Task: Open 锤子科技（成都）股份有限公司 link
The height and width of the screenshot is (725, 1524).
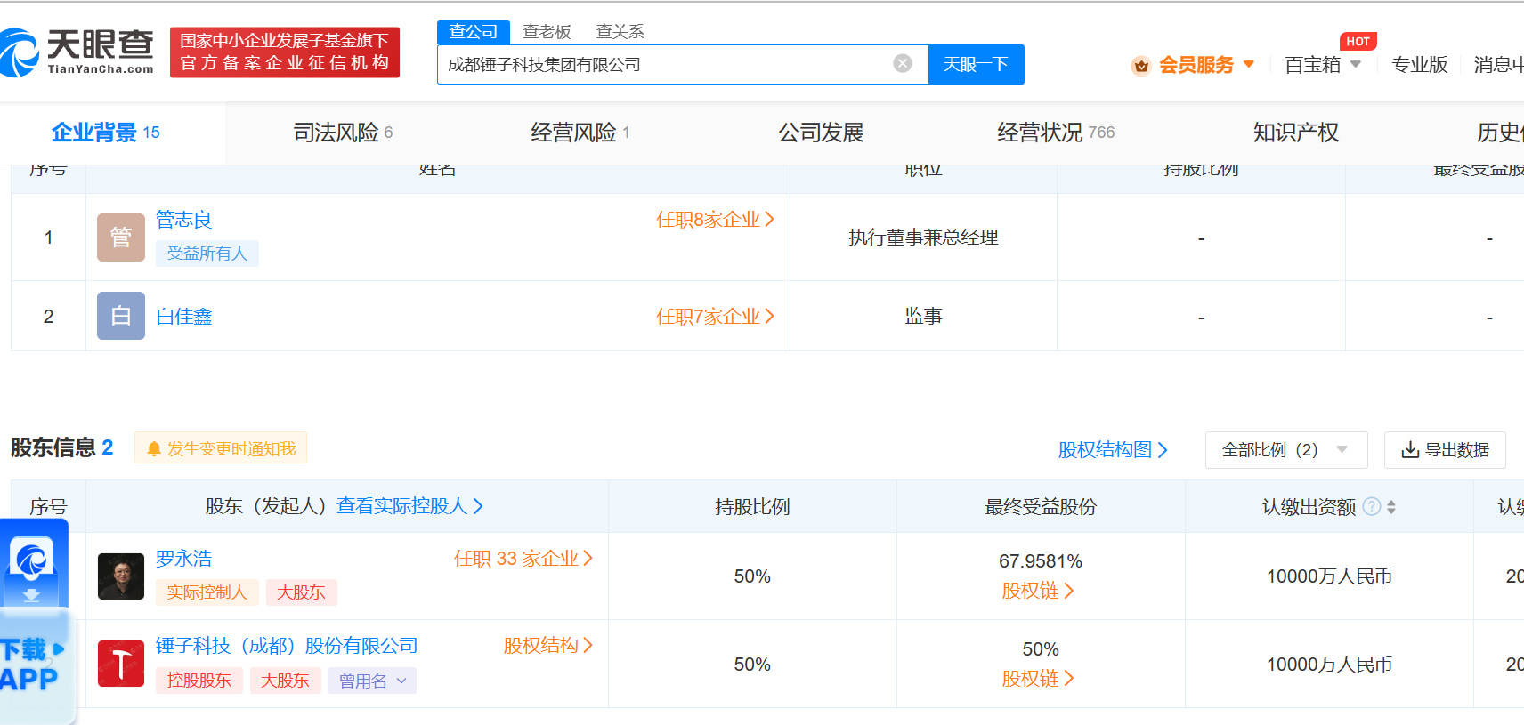Action: (x=287, y=646)
